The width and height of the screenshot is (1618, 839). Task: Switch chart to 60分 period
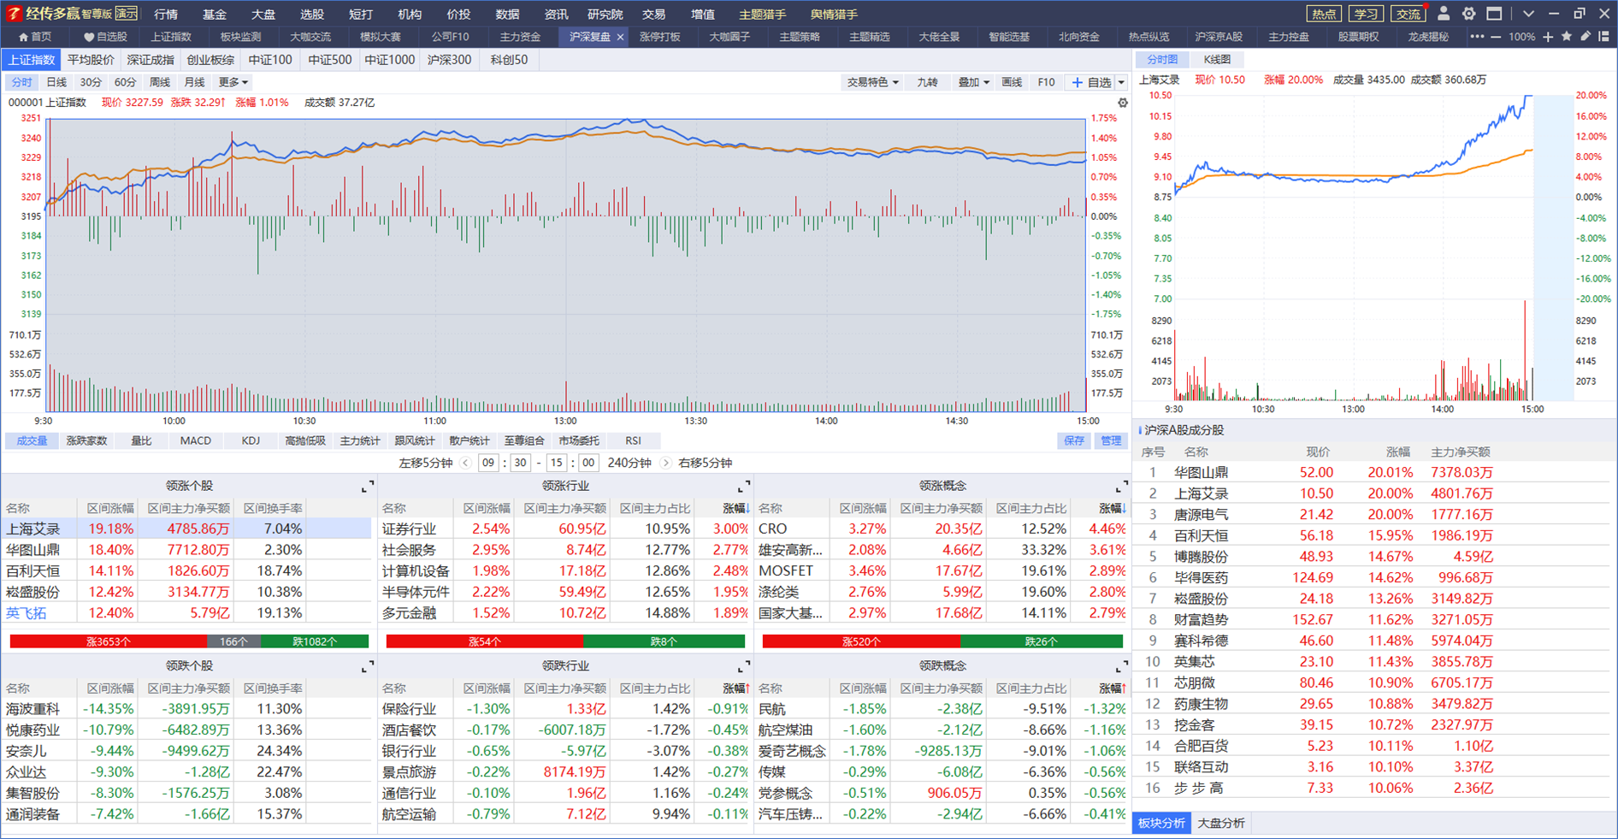point(125,82)
